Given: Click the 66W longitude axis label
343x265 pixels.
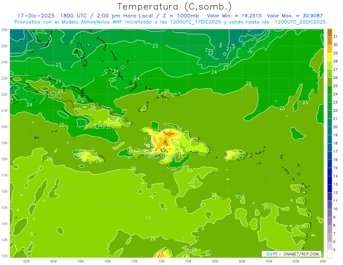Looking at the screenshot, I should [x=242, y=261].
